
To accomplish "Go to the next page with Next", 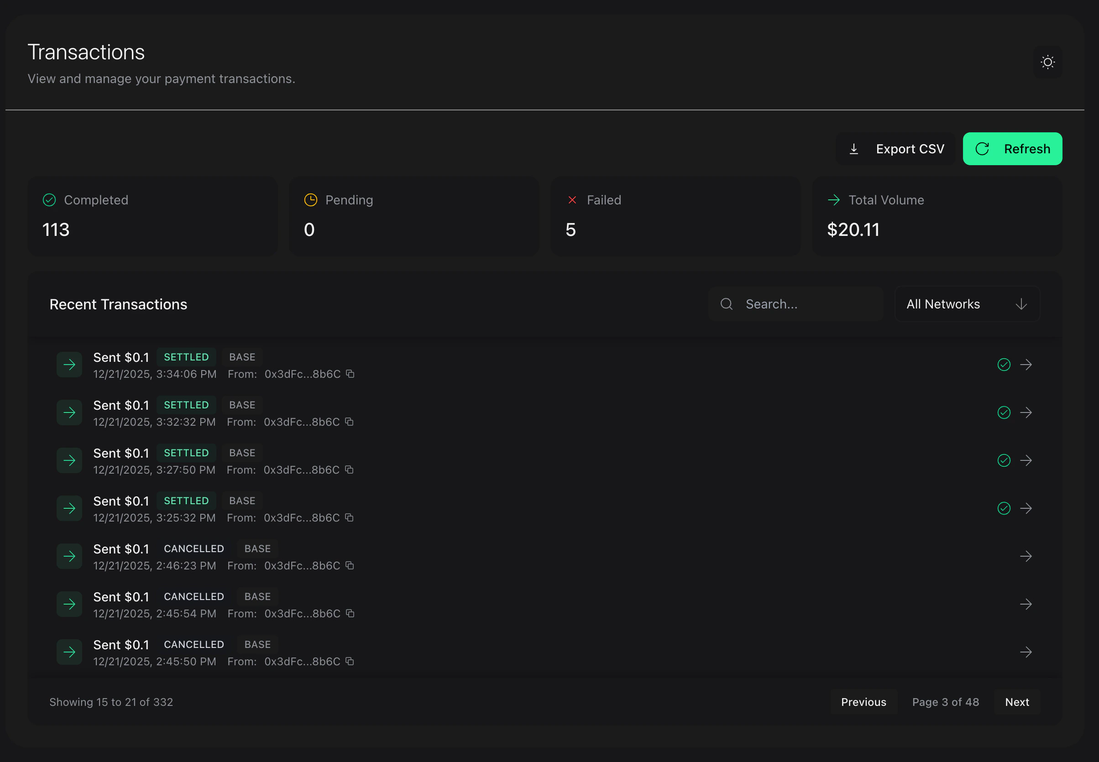I will (1017, 702).
